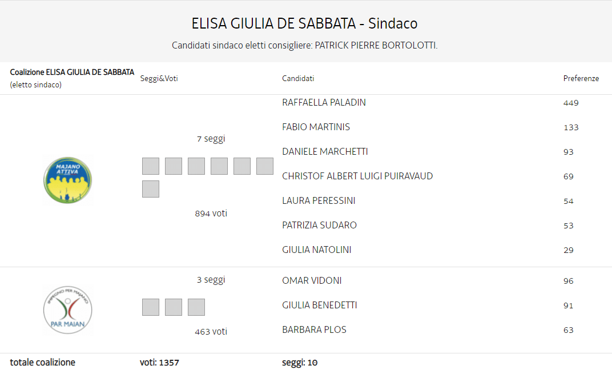Viewport: 612px width, 378px height.
Task: Click the middle Par Maian seat square
Action: pos(174,307)
